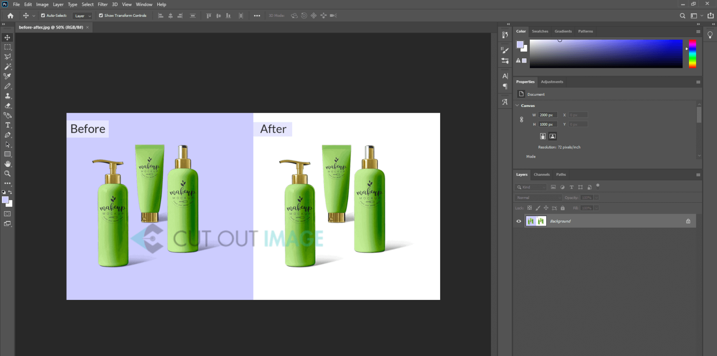Screen dimensions: 717x356
Task: Open the Character panel
Action: tap(505, 76)
